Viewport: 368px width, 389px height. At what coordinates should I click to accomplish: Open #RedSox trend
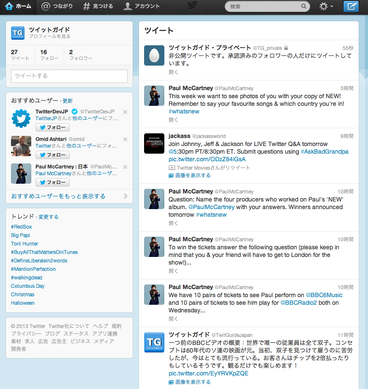pyautogui.click(x=21, y=227)
